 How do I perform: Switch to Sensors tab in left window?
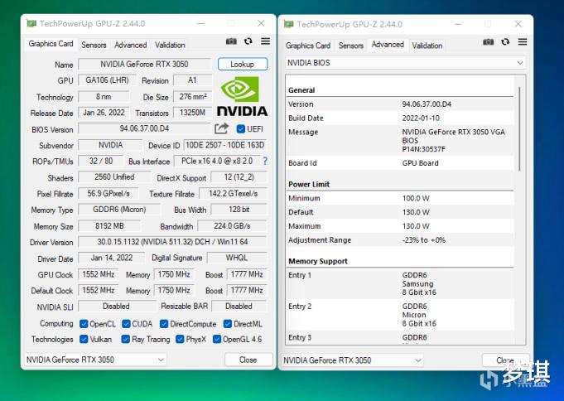click(94, 45)
